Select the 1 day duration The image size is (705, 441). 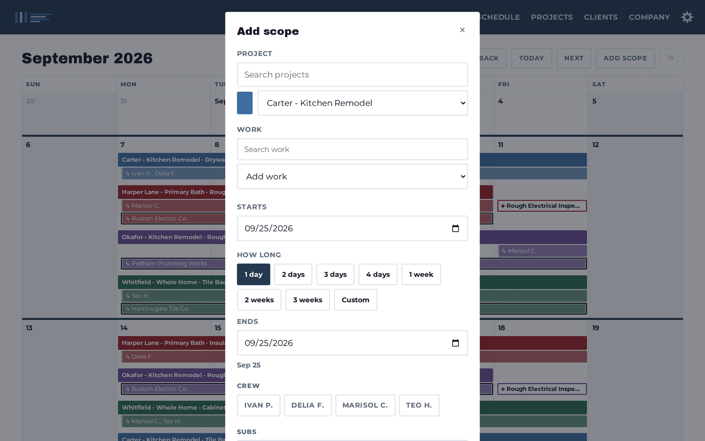click(253, 275)
